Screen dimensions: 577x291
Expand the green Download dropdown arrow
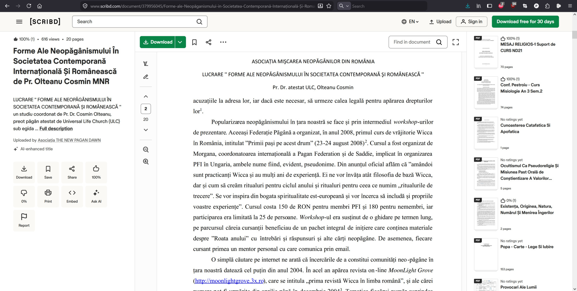pyautogui.click(x=180, y=42)
